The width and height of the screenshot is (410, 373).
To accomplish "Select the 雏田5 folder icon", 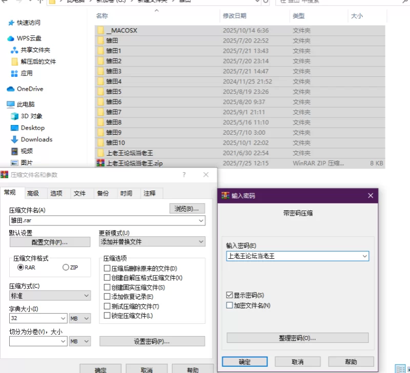I will coord(101,92).
